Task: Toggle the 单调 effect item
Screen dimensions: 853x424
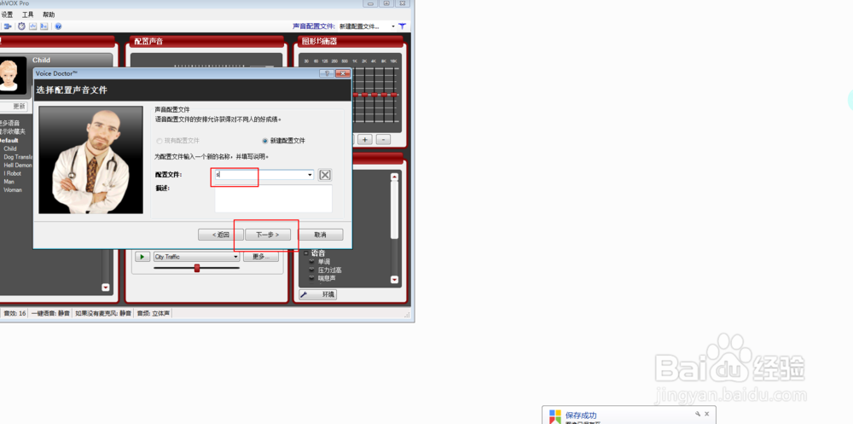Action: [x=323, y=262]
